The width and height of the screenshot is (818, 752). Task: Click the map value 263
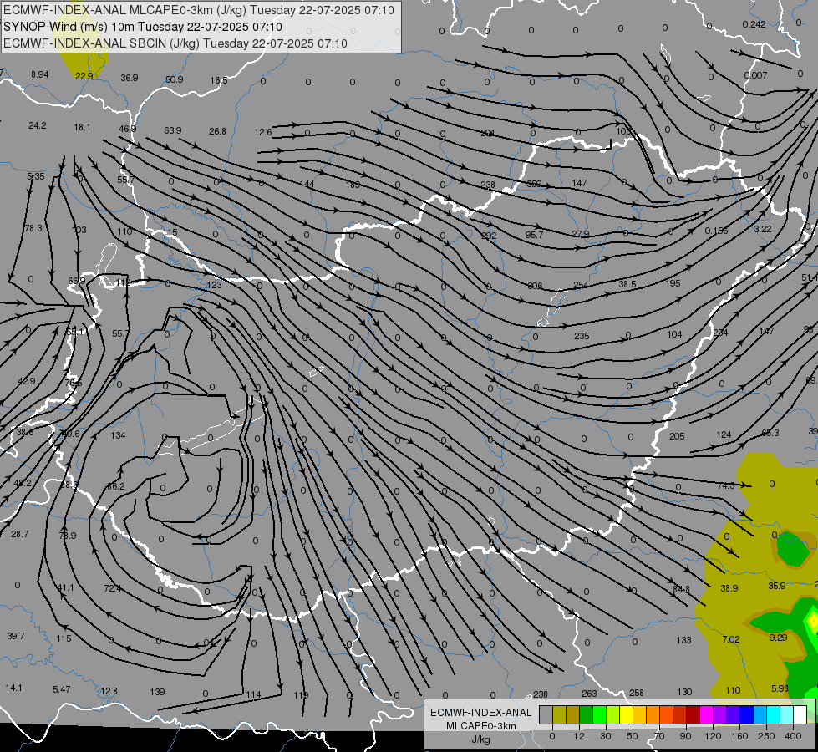(589, 694)
